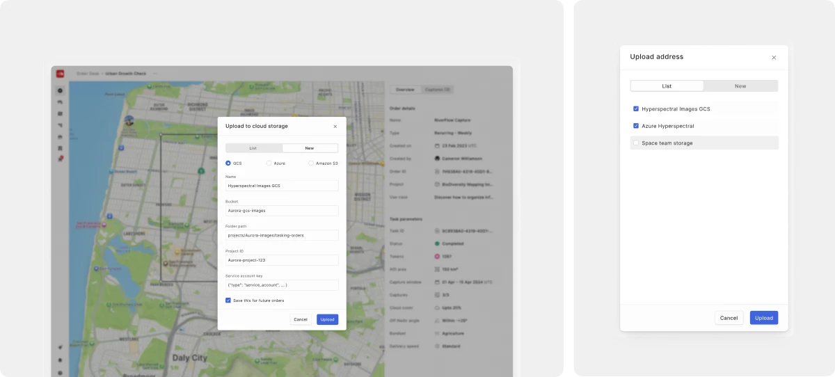Click Upload in Upload to cloud storage dialog
This screenshot has width=835, height=377.
pos(328,319)
